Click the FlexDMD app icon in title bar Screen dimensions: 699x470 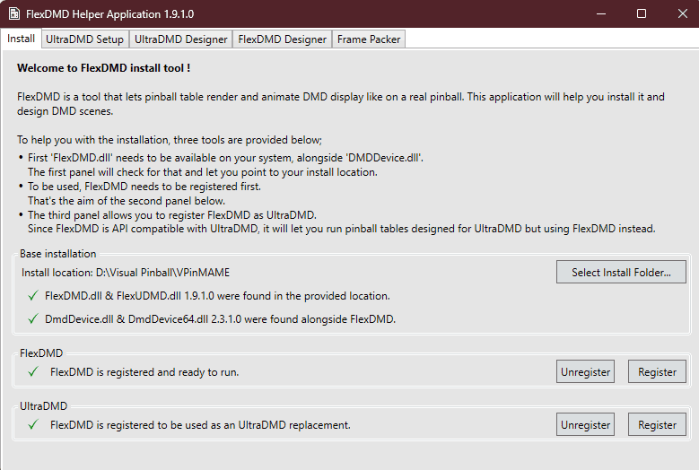(x=13, y=13)
